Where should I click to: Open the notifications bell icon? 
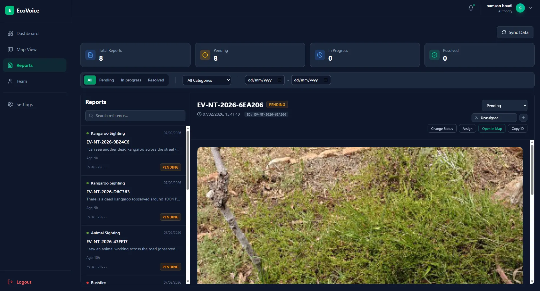(x=470, y=8)
